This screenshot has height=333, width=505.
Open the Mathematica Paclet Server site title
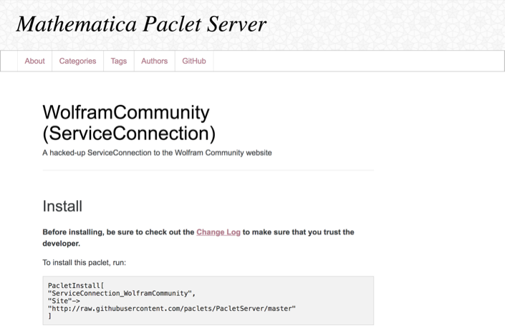pos(141,24)
